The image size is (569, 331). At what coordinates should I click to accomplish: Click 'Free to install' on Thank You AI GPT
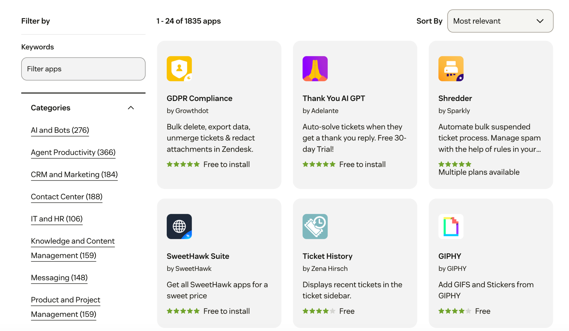pos(362,164)
